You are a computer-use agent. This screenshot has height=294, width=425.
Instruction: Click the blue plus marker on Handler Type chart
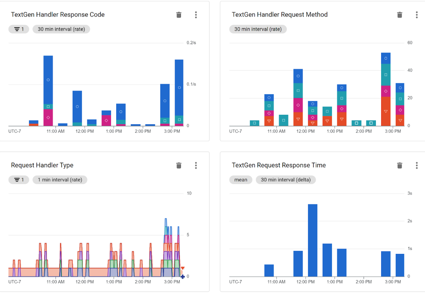[x=183, y=277]
